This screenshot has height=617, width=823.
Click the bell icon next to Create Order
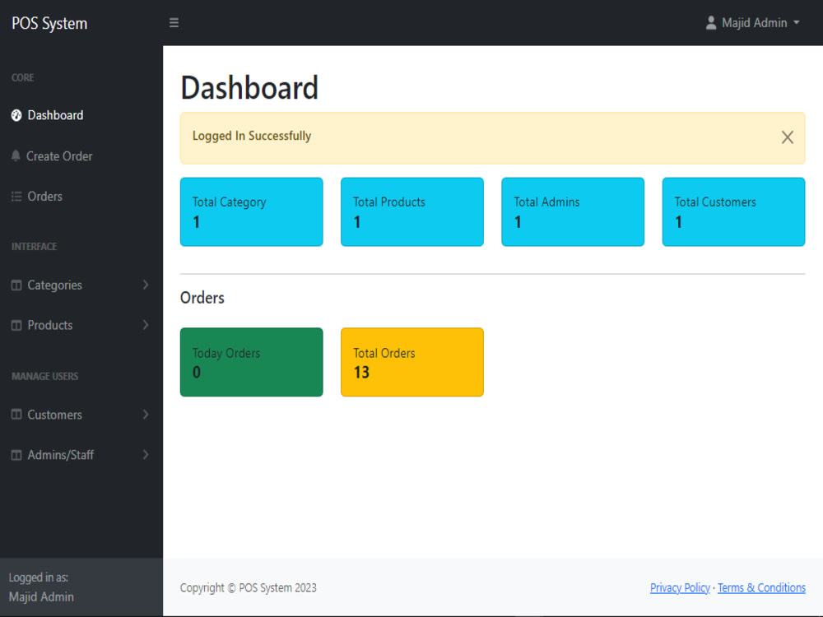point(16,155)
